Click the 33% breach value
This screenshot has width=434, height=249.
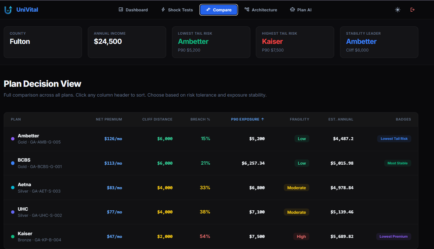tap(205, 187)
